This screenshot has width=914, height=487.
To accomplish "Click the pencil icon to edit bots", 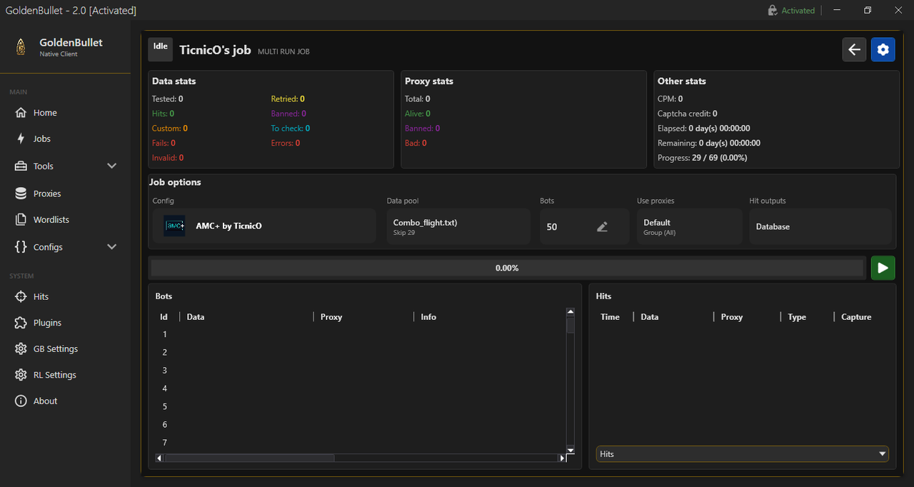I will tap(602, 226).
